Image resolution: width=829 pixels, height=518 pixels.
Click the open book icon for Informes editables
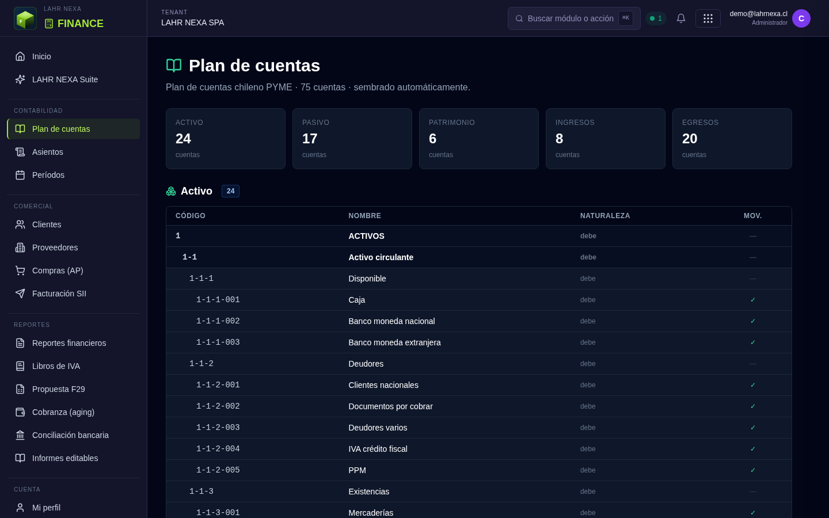[x=20, y=458]
